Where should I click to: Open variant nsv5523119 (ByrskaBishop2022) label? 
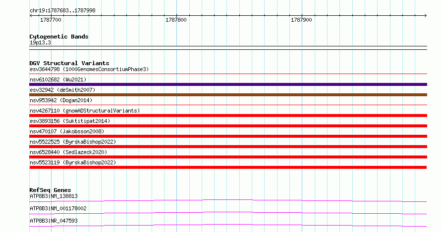pos(73,162)
